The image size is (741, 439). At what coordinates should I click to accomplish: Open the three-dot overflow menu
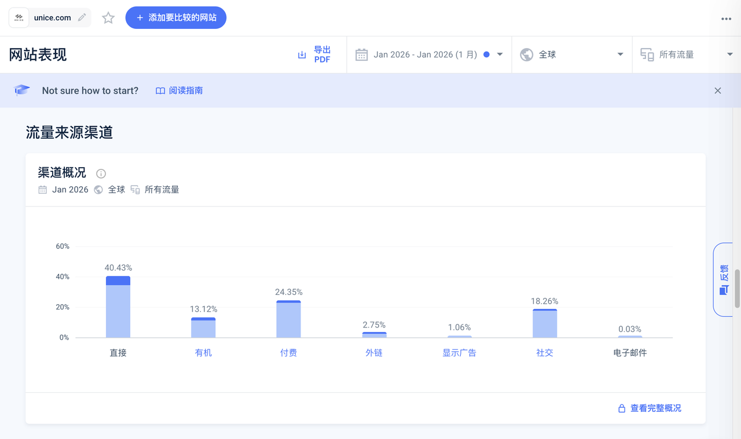(x=726, y=19)
